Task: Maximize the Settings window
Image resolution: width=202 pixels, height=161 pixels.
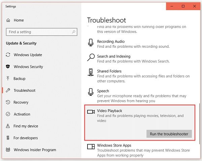Action: click(183, 6)
